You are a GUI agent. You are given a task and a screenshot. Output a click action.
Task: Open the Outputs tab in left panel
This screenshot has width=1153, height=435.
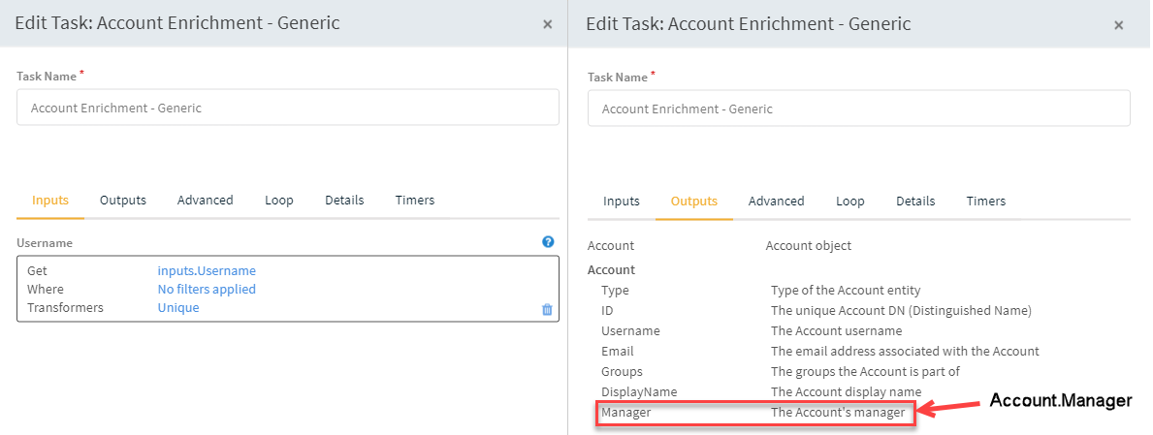[x=123, y=201]
